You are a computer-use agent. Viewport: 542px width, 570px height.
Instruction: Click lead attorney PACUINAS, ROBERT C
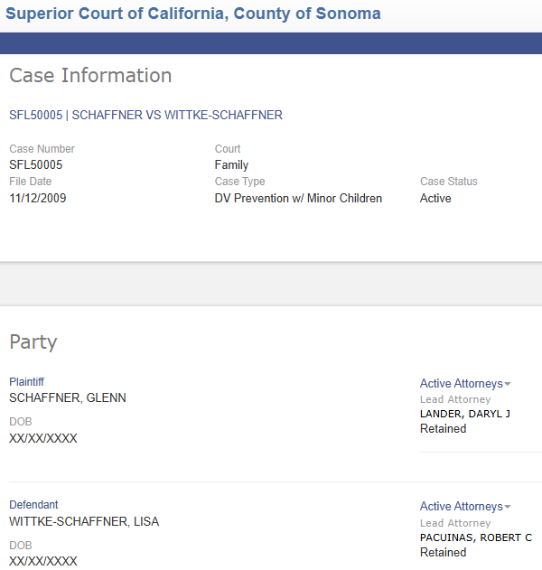coord(476,537)
